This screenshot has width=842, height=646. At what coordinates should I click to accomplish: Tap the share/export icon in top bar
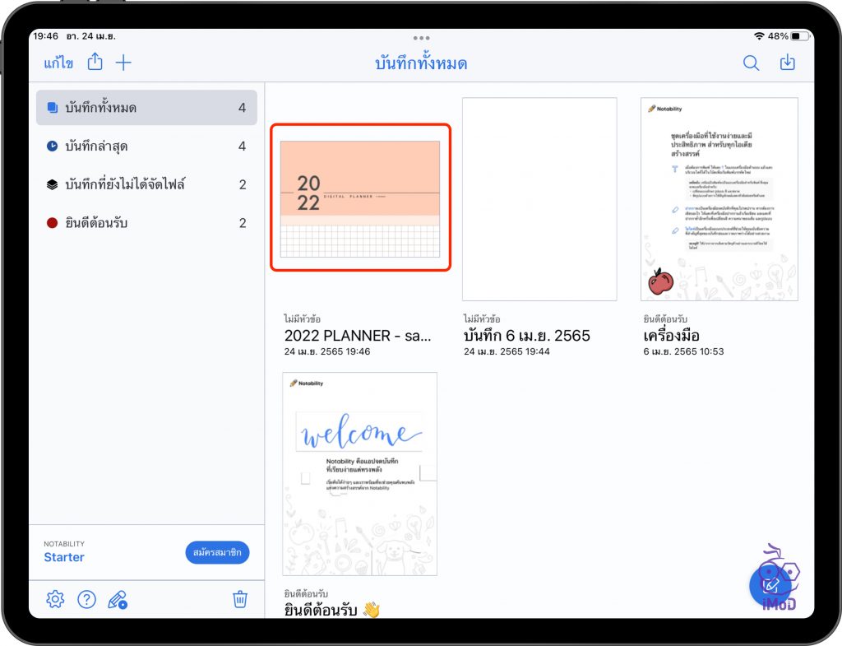[x=96, y=63]
